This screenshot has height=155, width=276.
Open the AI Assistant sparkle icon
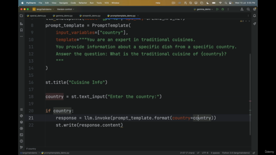254,24
